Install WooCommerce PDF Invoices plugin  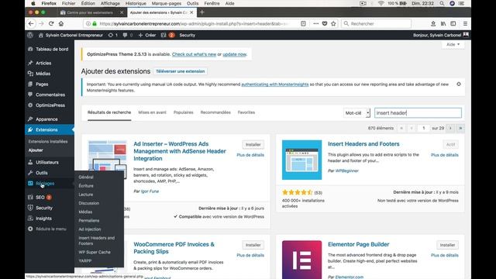click(x=253, y=245)
